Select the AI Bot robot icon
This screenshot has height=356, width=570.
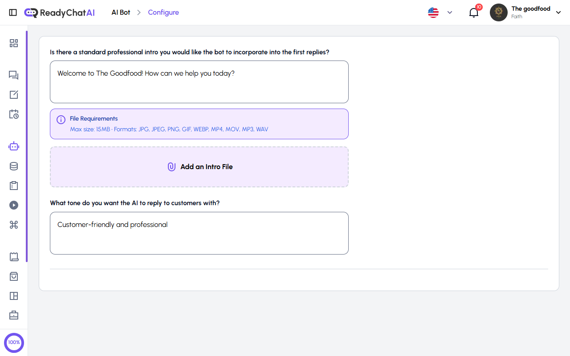point(13,146)
